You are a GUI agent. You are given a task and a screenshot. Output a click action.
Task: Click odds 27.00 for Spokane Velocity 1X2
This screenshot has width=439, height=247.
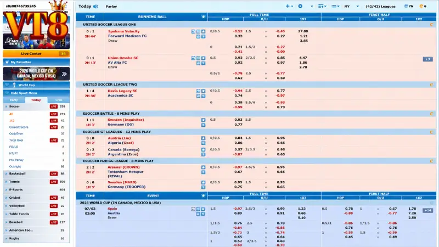(x=303, y=31)
